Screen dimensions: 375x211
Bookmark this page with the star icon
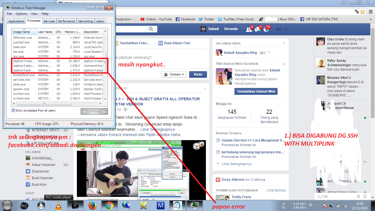point(363,12)
